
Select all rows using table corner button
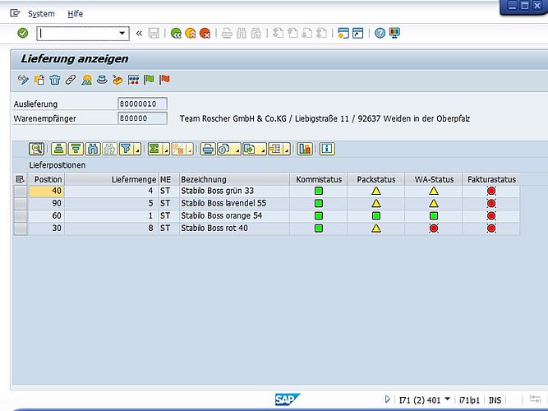21,178
